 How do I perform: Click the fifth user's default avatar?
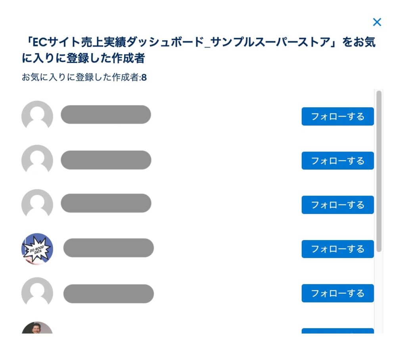(x=37, y=293)
